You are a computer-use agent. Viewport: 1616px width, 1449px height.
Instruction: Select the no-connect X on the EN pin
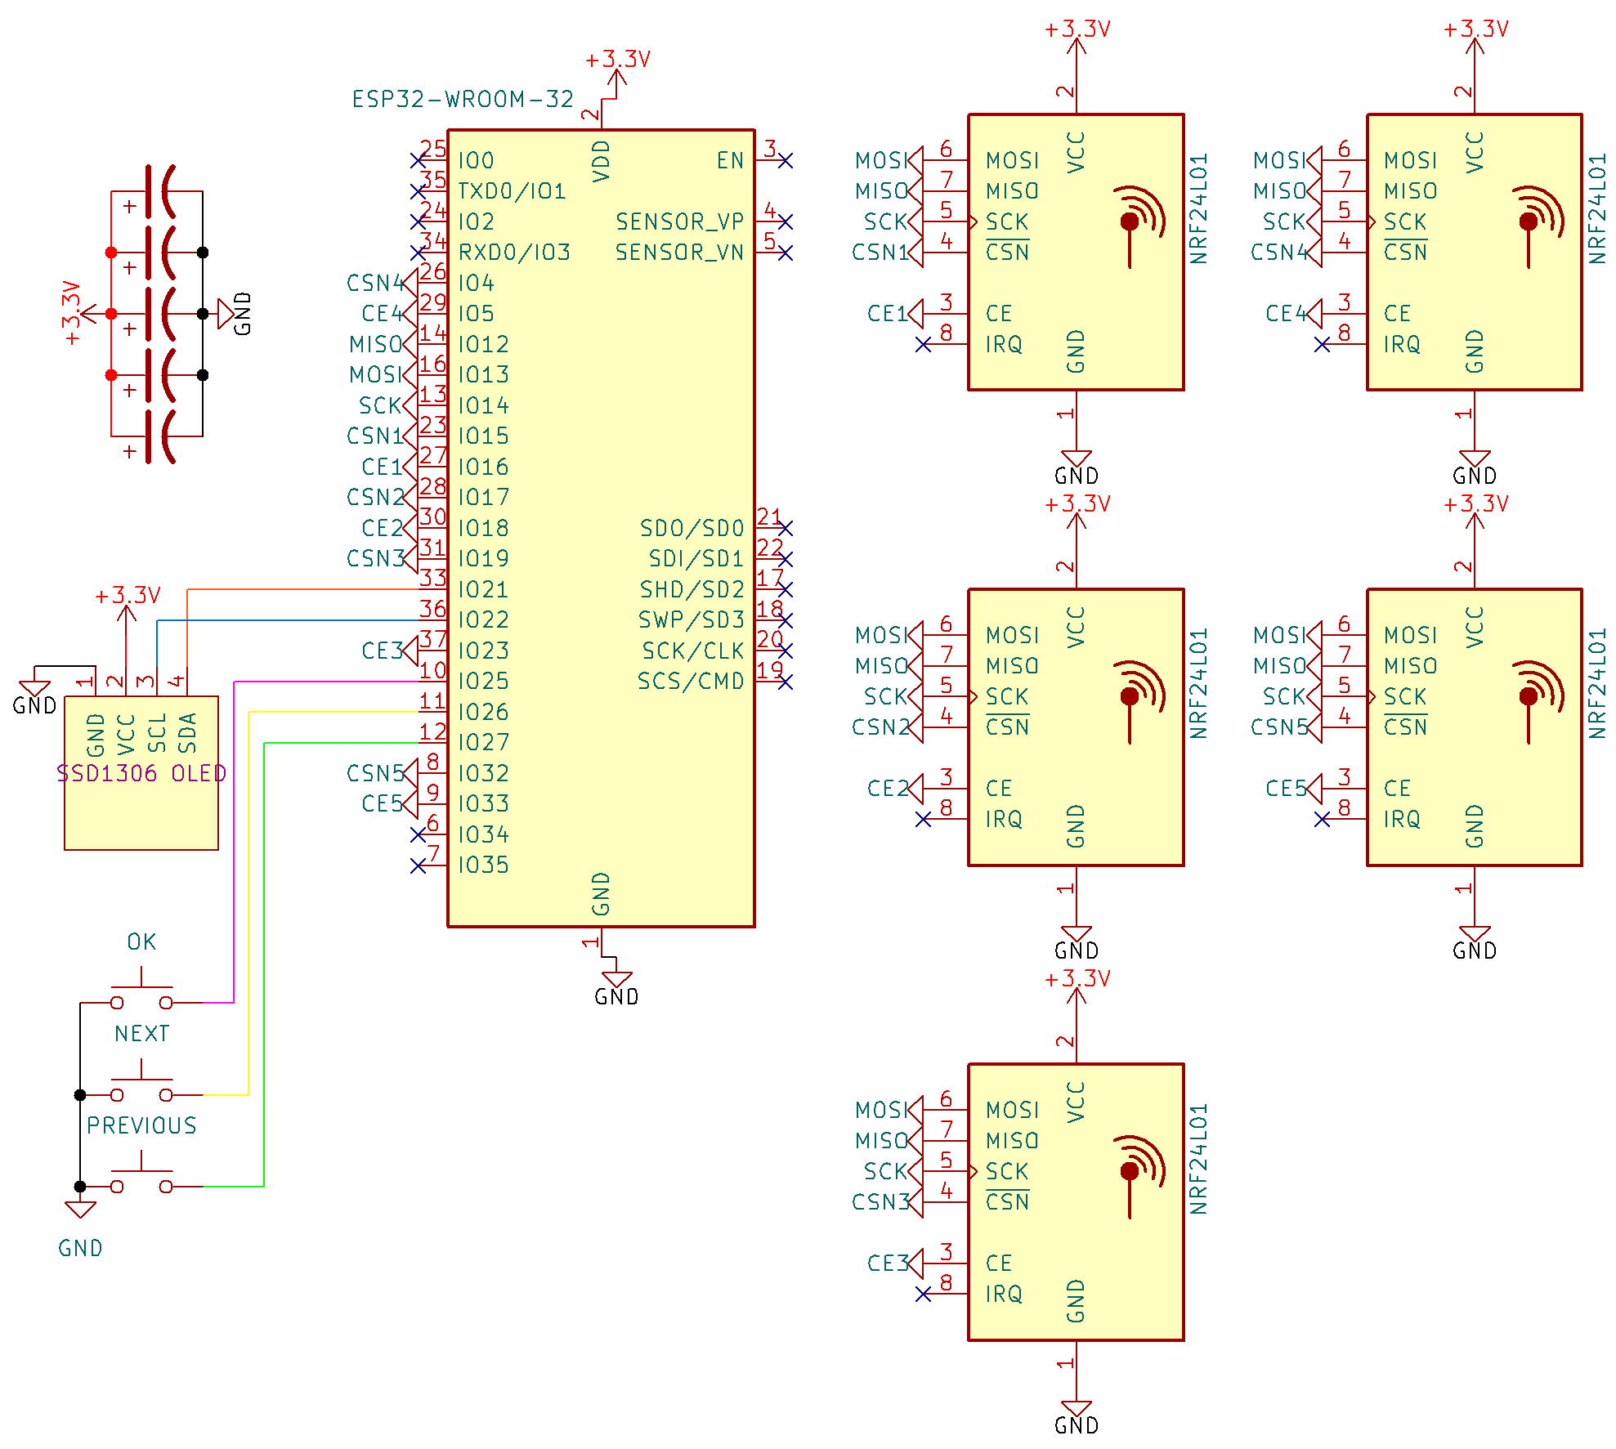pos(786,161)
